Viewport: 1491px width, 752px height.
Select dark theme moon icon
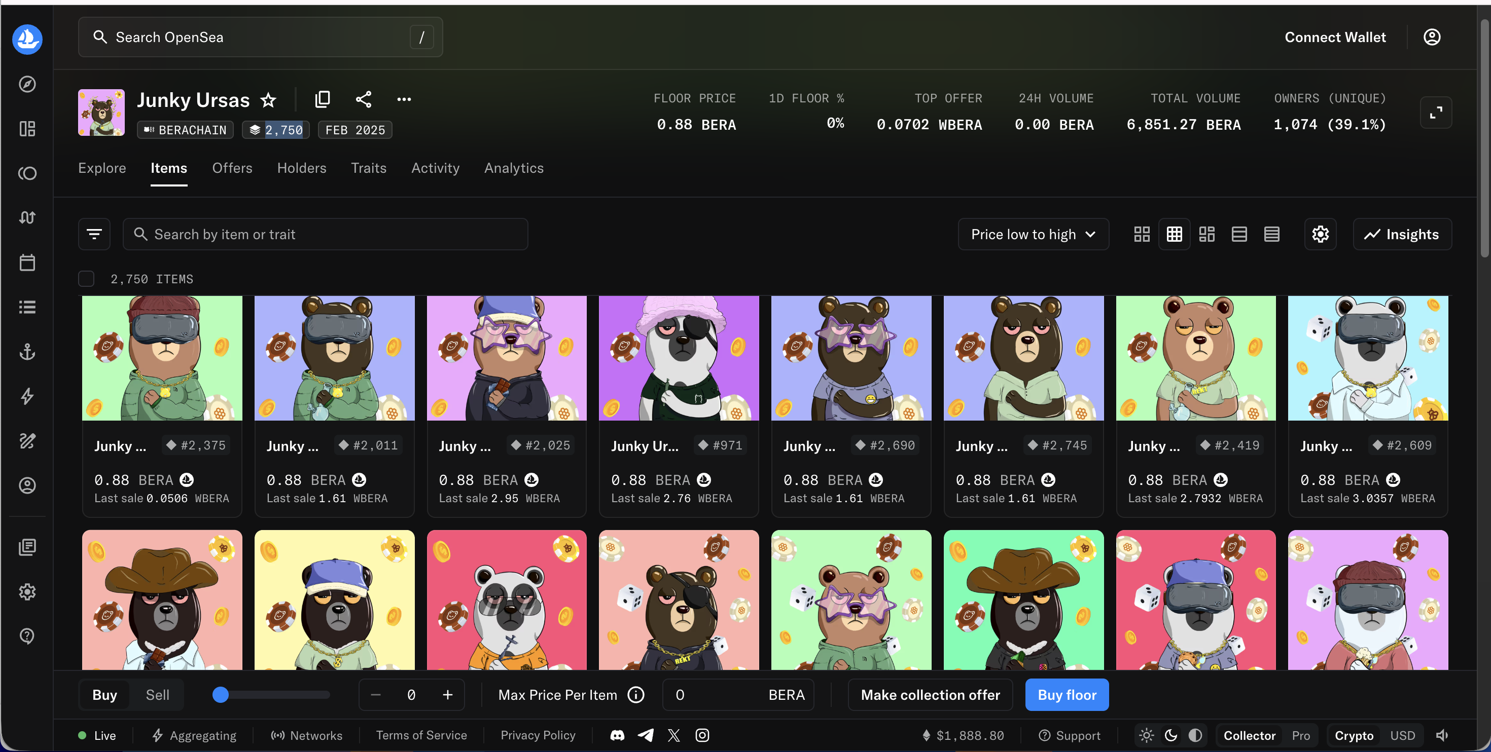click(1171, 735)
